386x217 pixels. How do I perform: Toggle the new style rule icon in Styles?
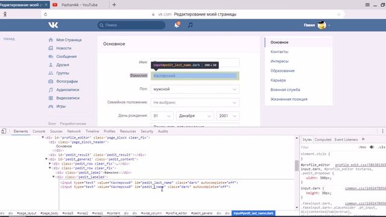pos(372,147)
